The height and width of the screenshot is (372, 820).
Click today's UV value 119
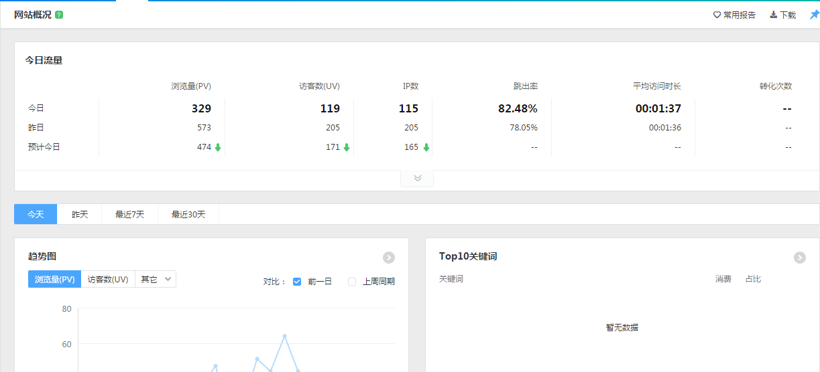point(330,108)
